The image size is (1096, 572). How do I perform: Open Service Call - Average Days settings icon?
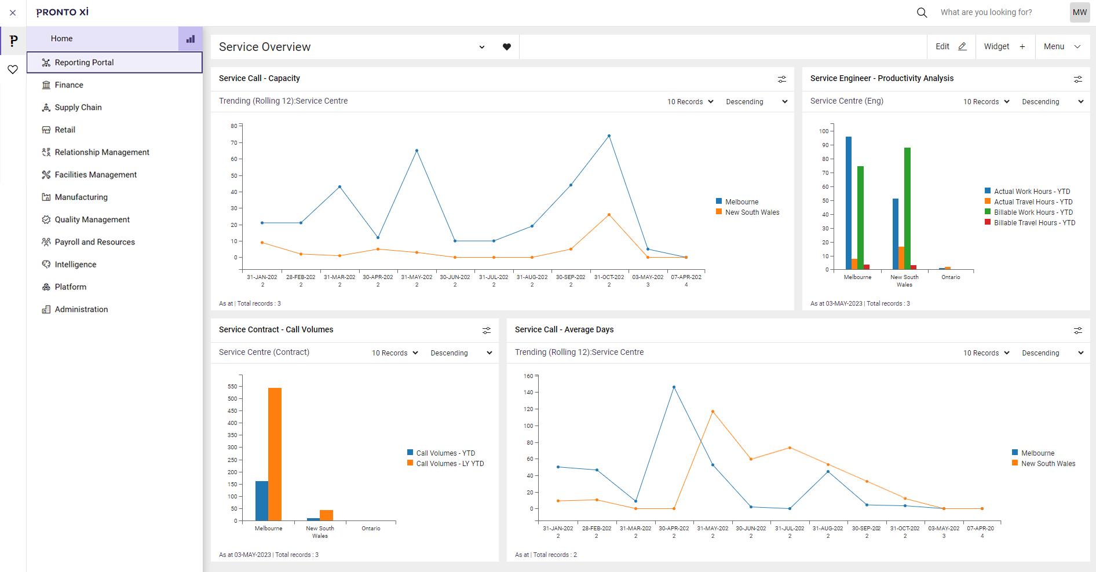pos(1077,330)
